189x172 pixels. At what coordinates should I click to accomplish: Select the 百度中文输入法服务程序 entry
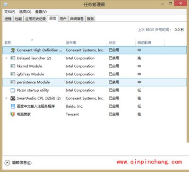(36, 106)
